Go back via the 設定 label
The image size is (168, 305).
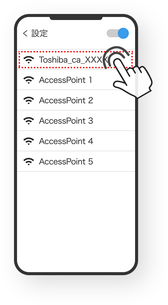[x=40, y=34]
